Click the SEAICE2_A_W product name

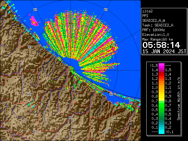[154, 21]
